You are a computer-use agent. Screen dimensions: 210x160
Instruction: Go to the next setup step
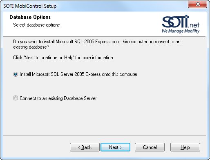pos(115,147)
